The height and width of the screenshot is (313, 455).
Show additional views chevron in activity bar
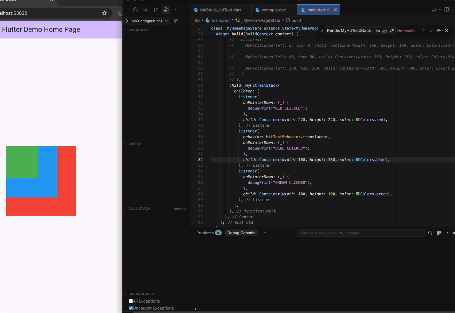(176, 10)
